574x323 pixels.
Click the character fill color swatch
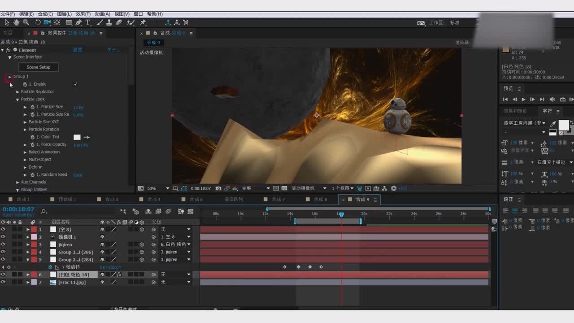[x=564, y=125]
